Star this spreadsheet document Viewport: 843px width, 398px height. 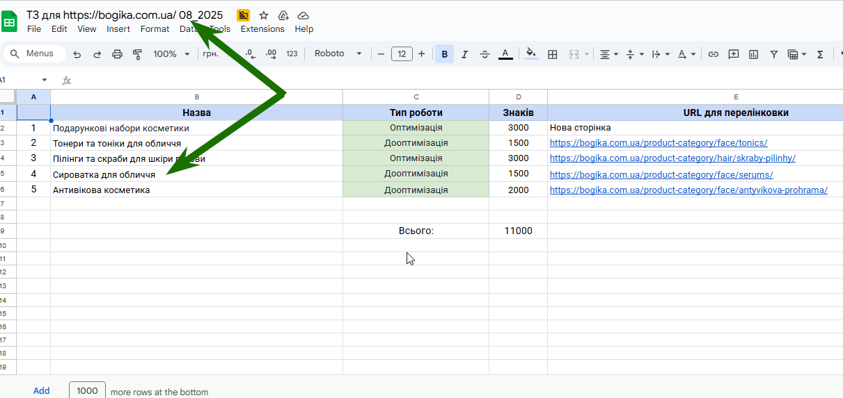[x=264, y=15]
